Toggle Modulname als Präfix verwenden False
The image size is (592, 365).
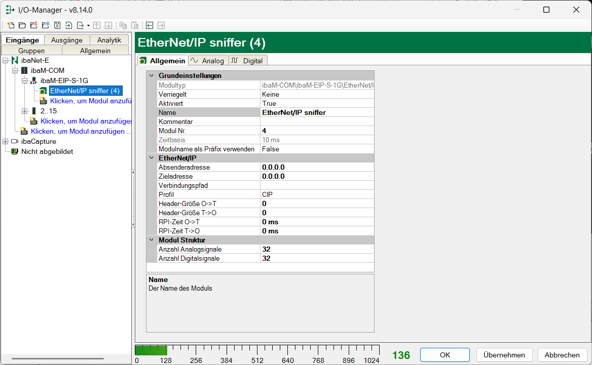pos(317,149)
